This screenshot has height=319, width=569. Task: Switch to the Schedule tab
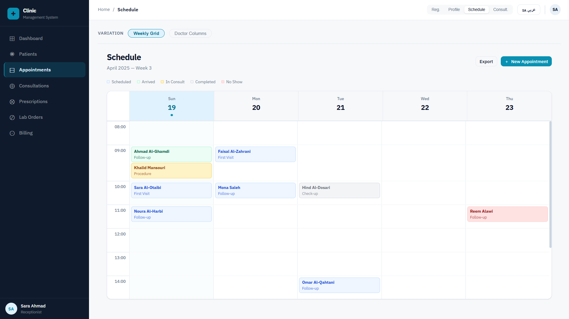pos(476,9)
